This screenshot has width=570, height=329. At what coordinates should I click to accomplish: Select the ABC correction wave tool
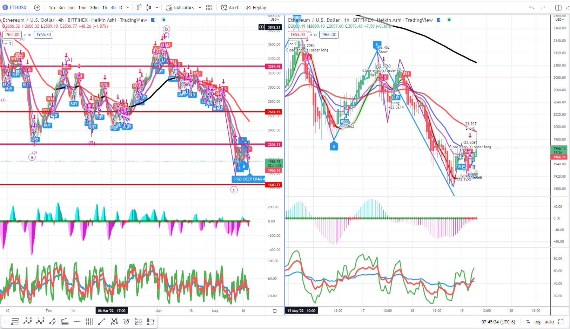(x=27, y=321)
